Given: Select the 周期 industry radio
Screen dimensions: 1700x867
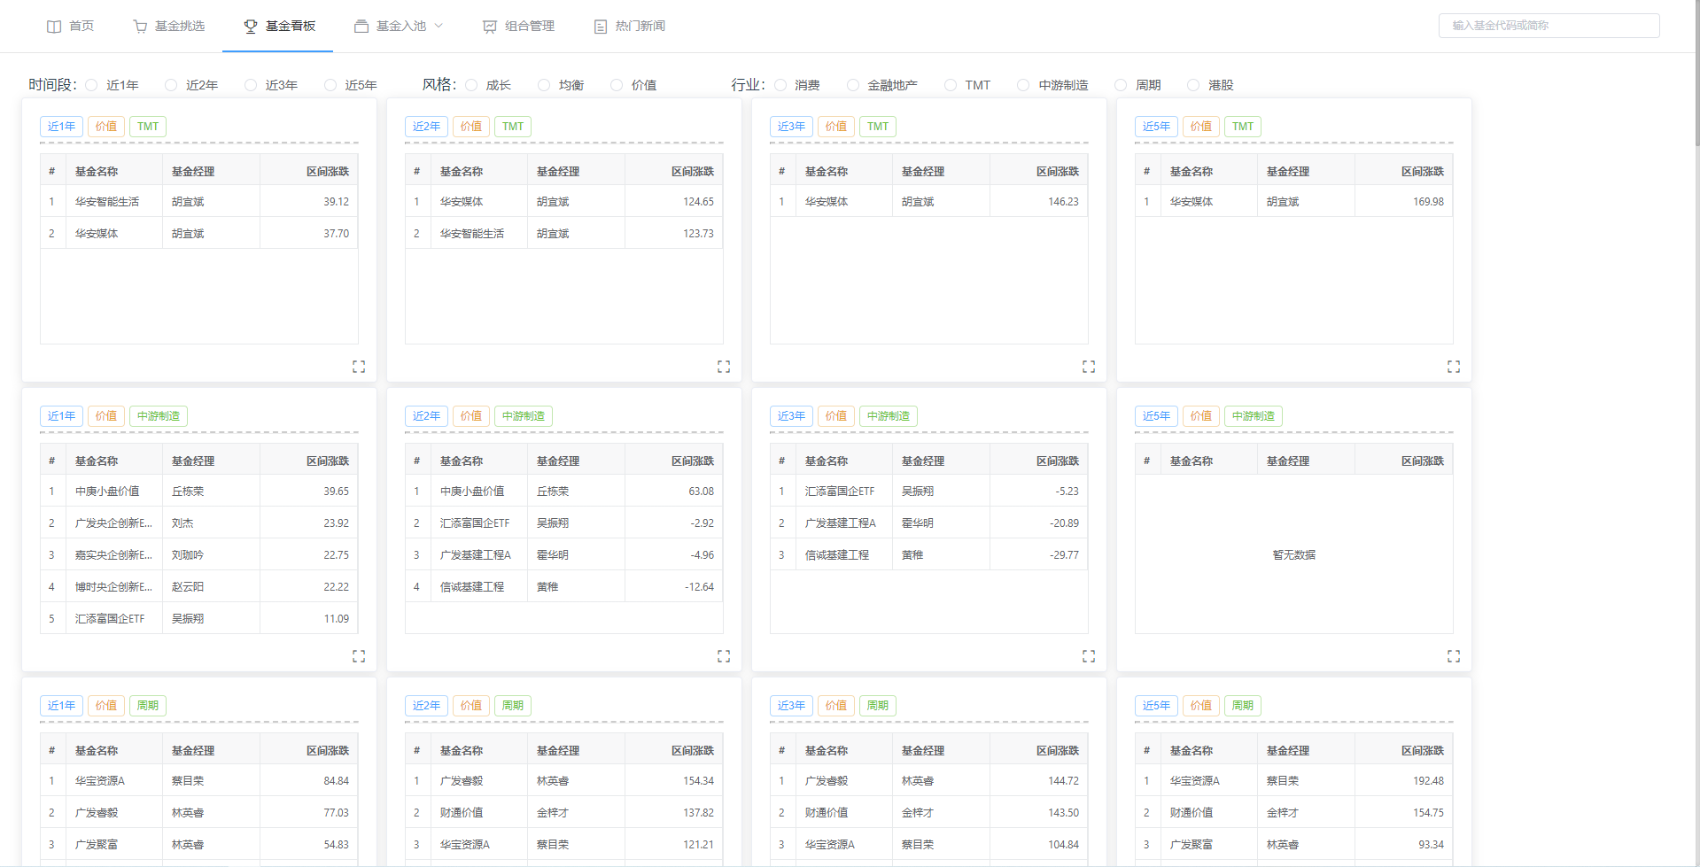Looking at the screenshot, I should (1121, 85).
